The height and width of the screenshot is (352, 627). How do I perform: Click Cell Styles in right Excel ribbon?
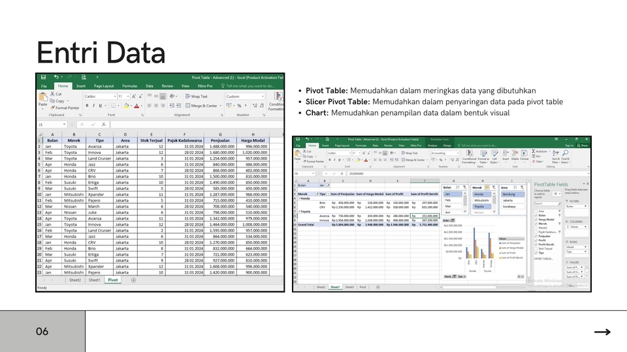tap(494, 157)
